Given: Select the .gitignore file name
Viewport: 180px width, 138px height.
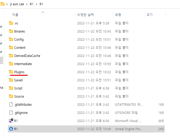Looking at the screenshot, I should (x=21, y=113).
